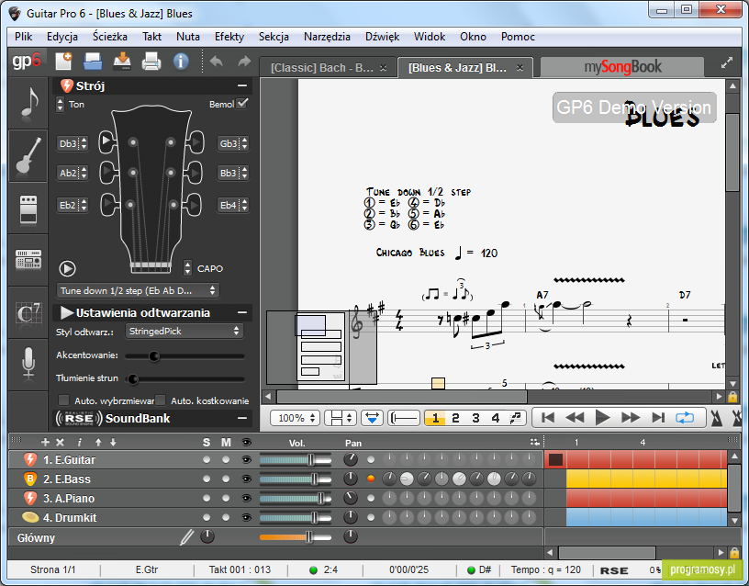Open the Ścieżka menu
This screenshot has height=586, width=749.
(x=110, y=37)
